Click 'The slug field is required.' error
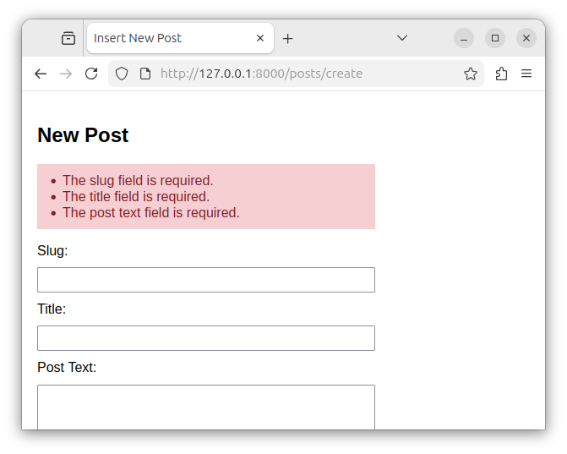Image resolution: width=567 pixels, height=454 pixels. 138,181
